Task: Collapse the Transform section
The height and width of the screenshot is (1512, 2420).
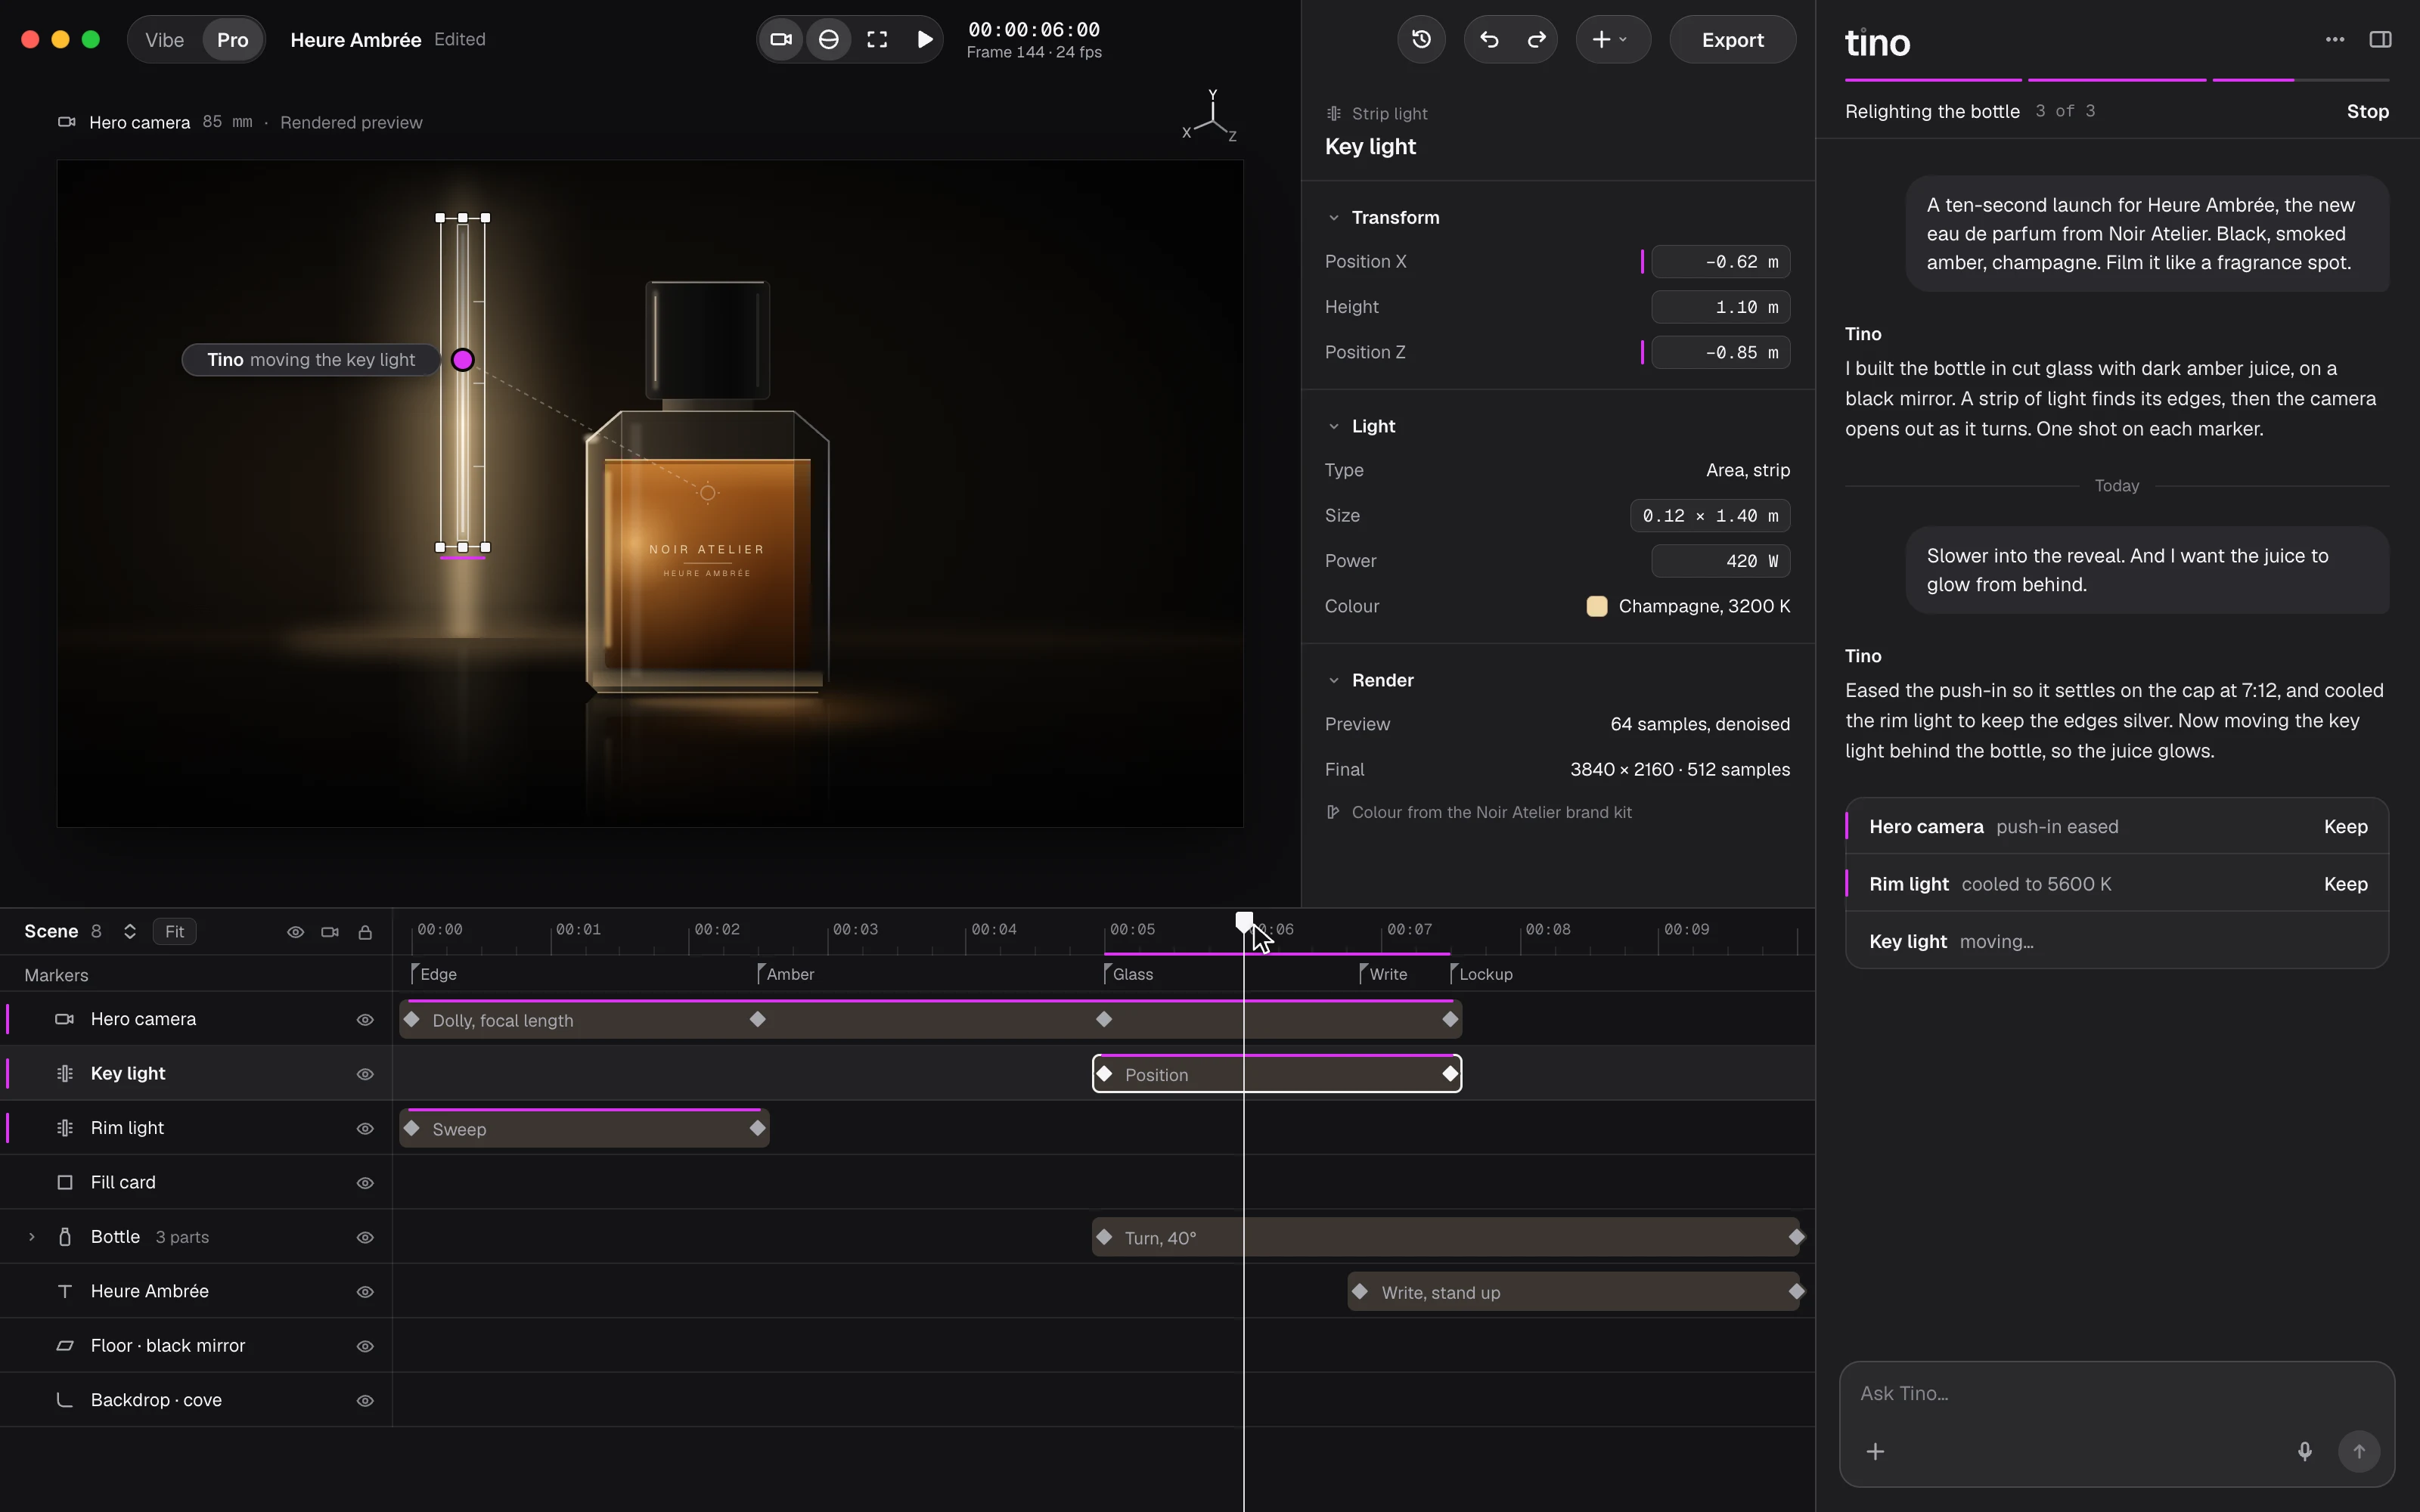Action: click(1333, 218)
